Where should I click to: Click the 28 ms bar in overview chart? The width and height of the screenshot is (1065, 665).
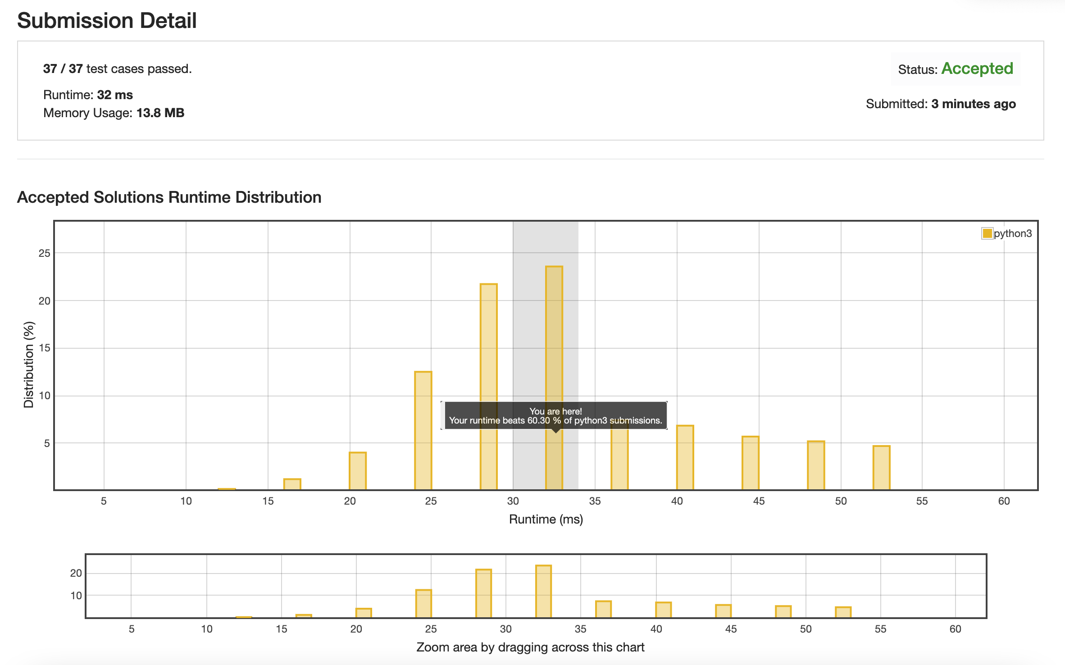click(x=483, y=593)
